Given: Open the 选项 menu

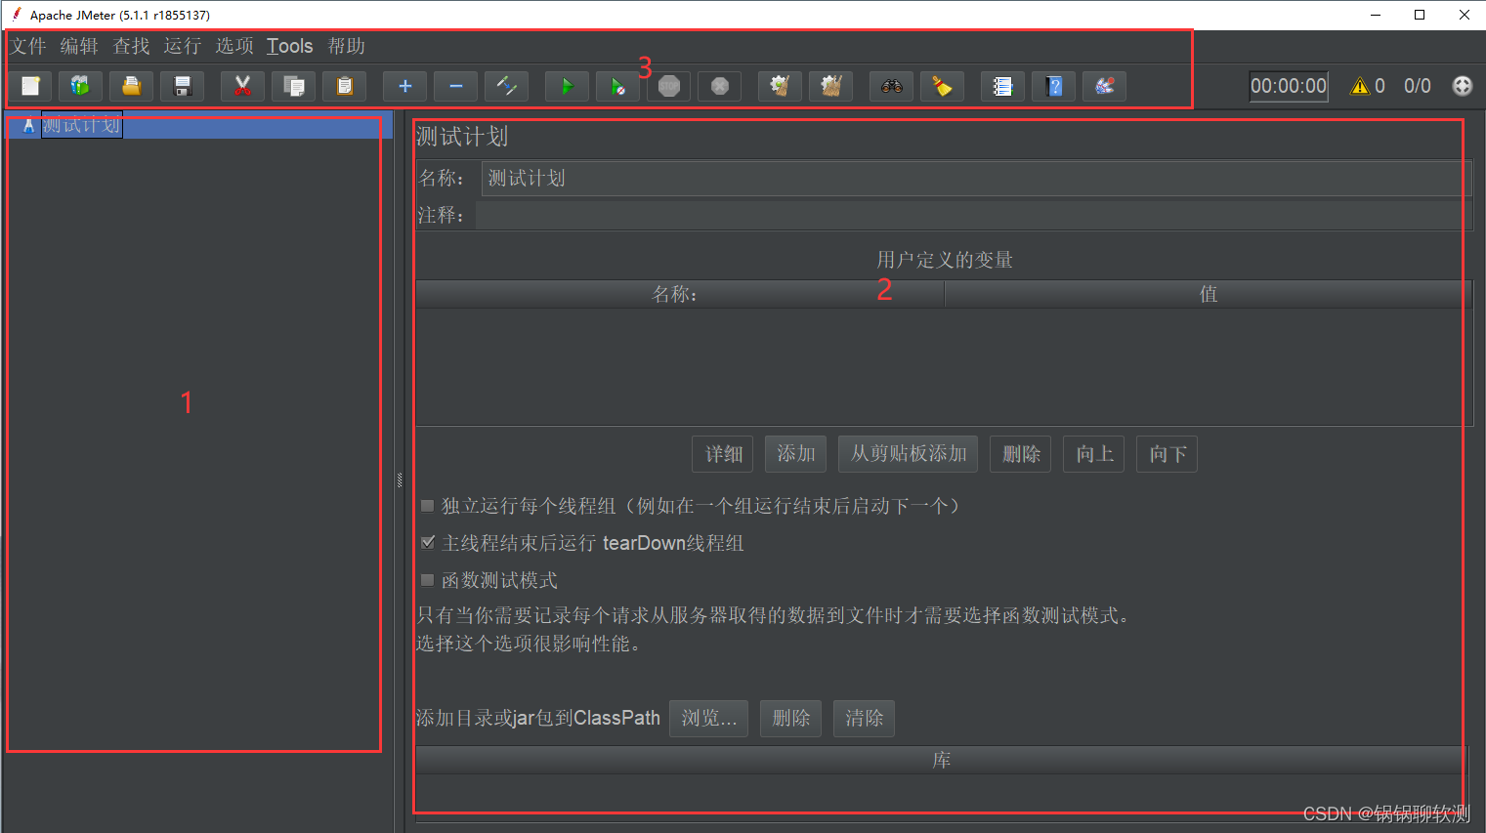Looking at the screenshot, I should click(x=234, y=45).
